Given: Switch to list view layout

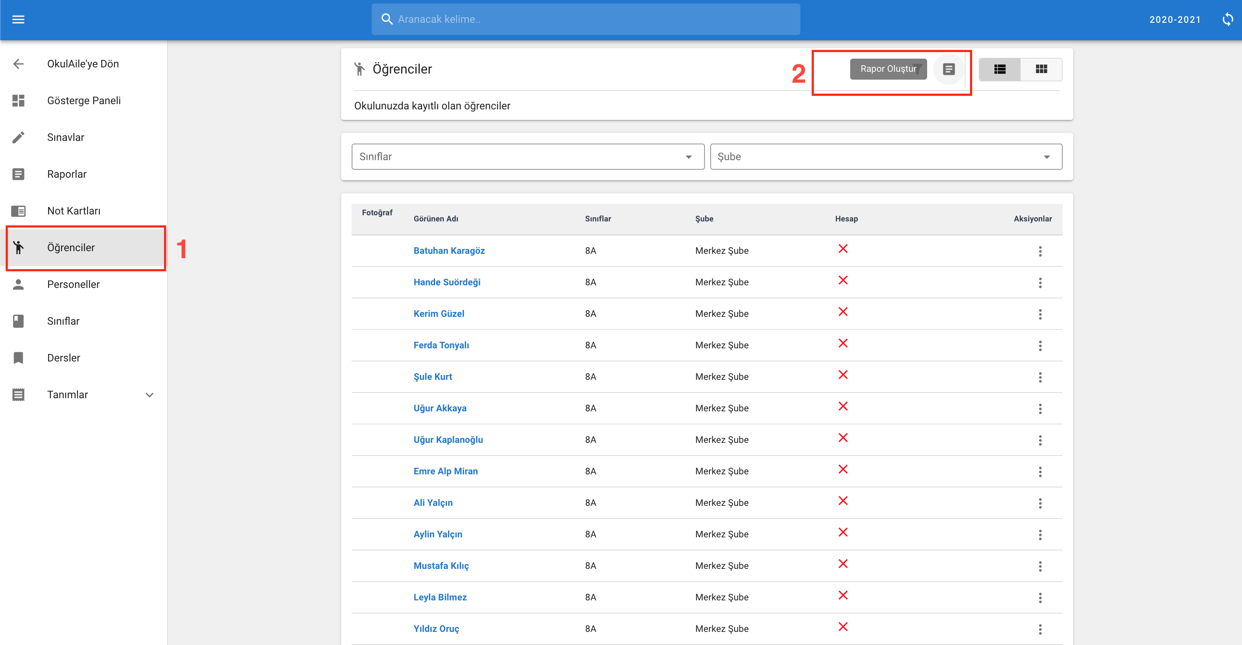Looking at the screenshot, I should point(999,70).
